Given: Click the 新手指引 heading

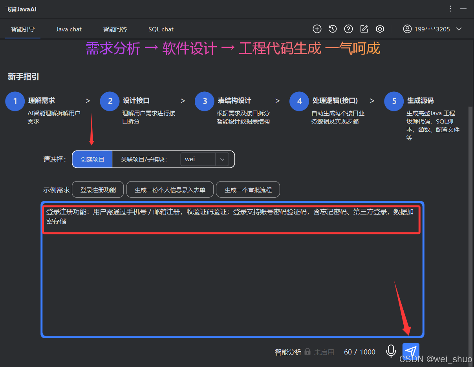Looking at the screenshot, I should [x=23, y=77].
